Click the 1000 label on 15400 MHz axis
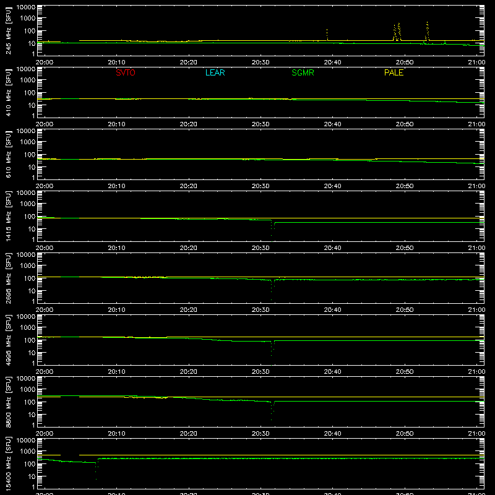 28,452
